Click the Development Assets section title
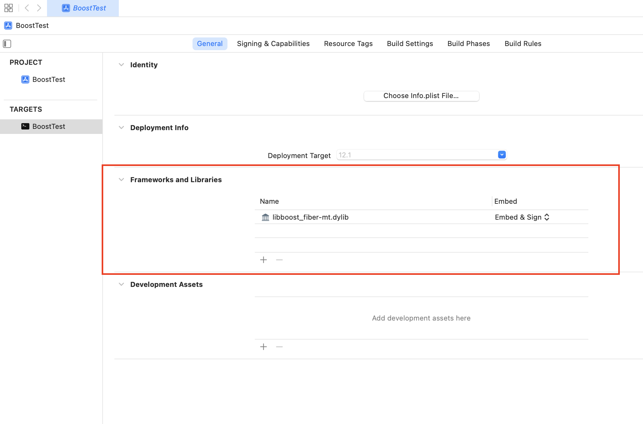Screen dimensions: 643x424 coord(166,284)
